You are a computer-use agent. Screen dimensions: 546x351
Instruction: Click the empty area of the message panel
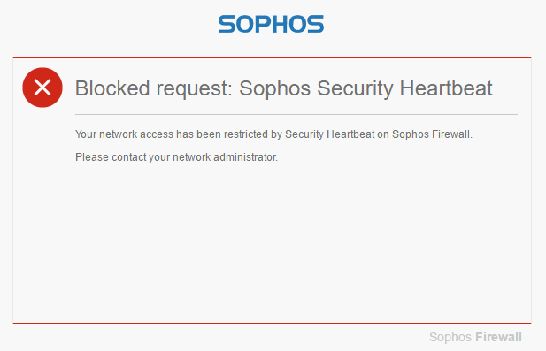point(272,243)
